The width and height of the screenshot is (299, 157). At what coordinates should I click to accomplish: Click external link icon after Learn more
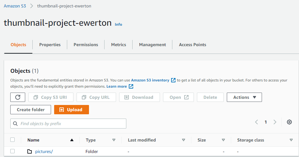point(131,86)
